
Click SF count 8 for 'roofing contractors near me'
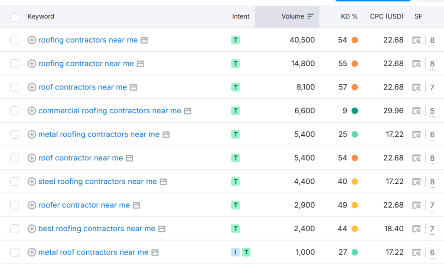[432, 40]
